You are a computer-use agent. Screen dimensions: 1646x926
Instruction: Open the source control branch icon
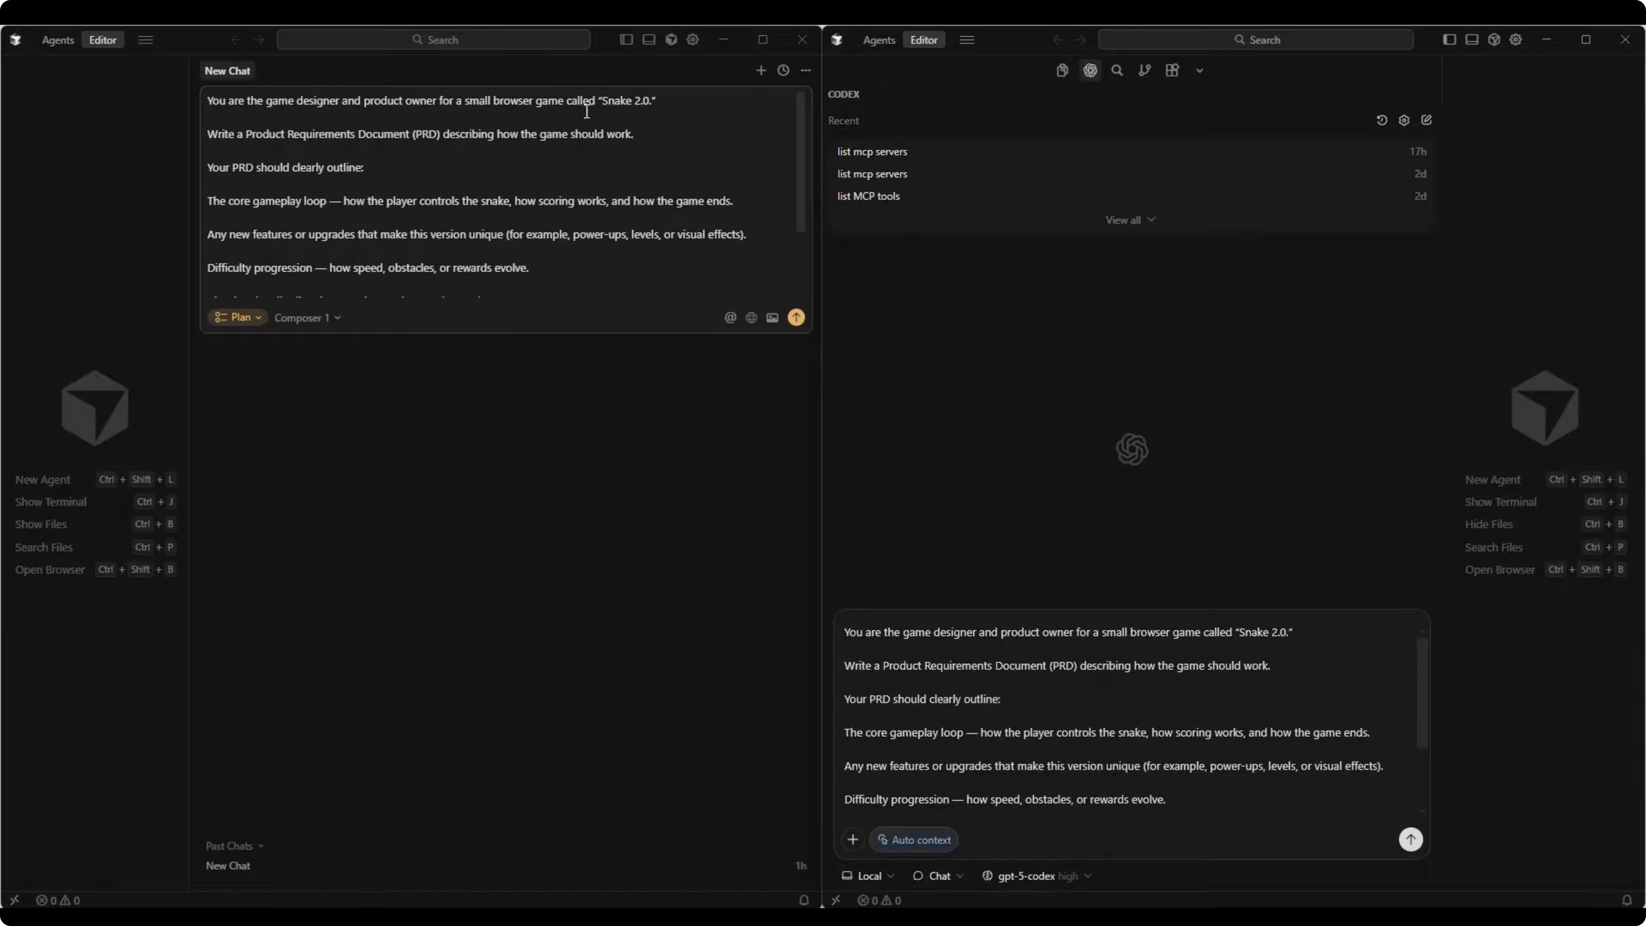tap(1145, 70)
